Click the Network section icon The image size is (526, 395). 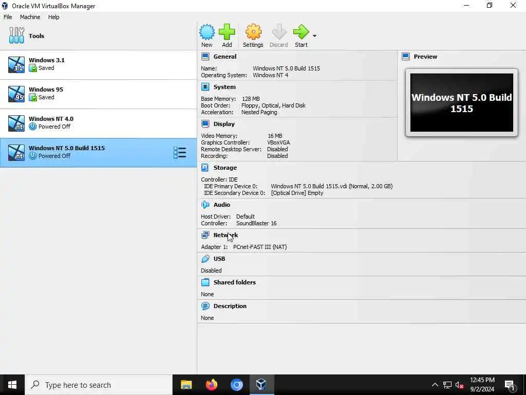point(205,235)
